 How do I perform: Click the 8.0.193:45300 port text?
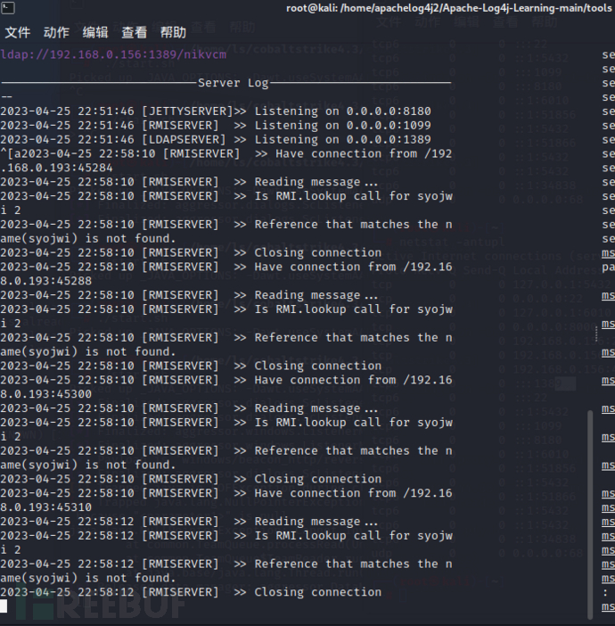coord(45,394)
